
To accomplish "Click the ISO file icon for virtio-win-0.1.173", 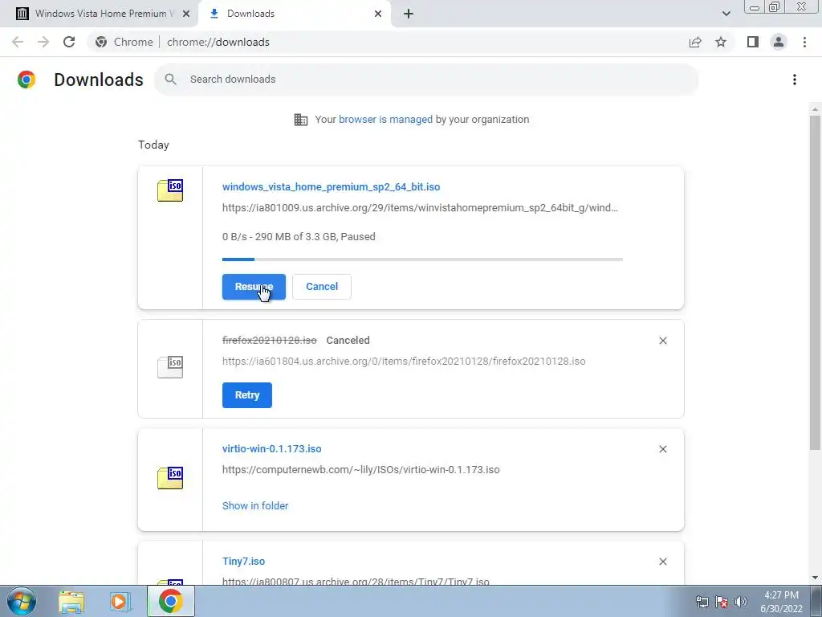I will click(170, 477).
